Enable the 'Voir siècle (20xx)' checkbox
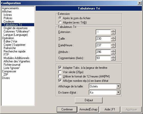Image resolution: width=143 pixels, height=114 pixels. [60, 72]
